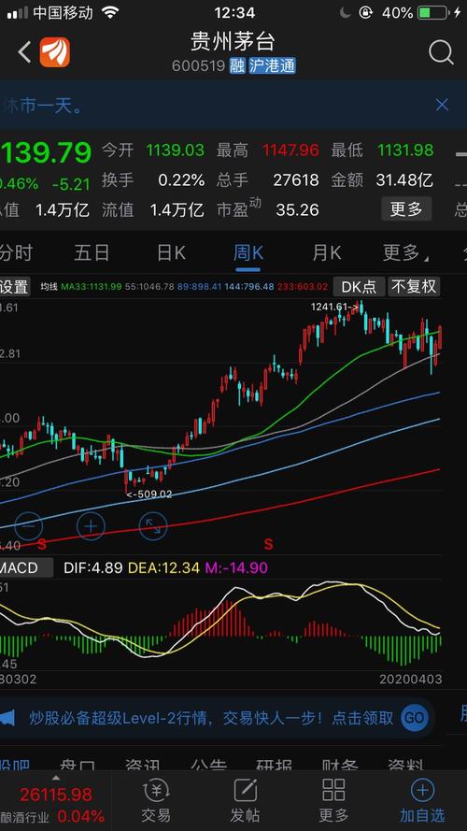The image size is (467, 831).
Task: Tap the 1241.61 high price label
Action: click(x=335, y=307)
